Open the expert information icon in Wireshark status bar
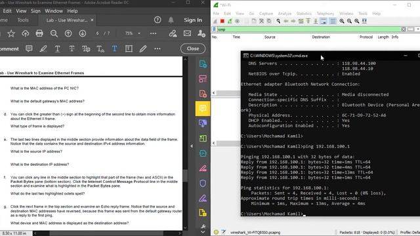The height and width of the screenshot is (236, 420). point(216,232)
